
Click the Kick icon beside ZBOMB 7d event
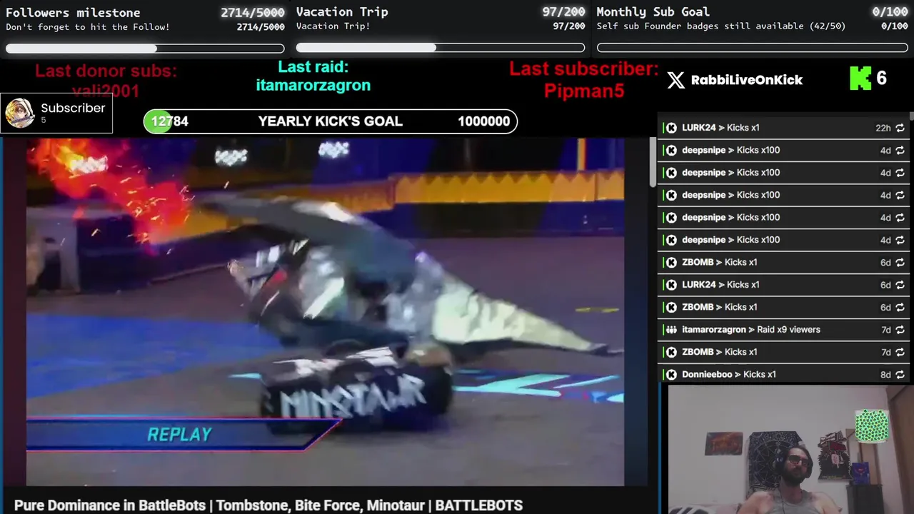[671, 352]
